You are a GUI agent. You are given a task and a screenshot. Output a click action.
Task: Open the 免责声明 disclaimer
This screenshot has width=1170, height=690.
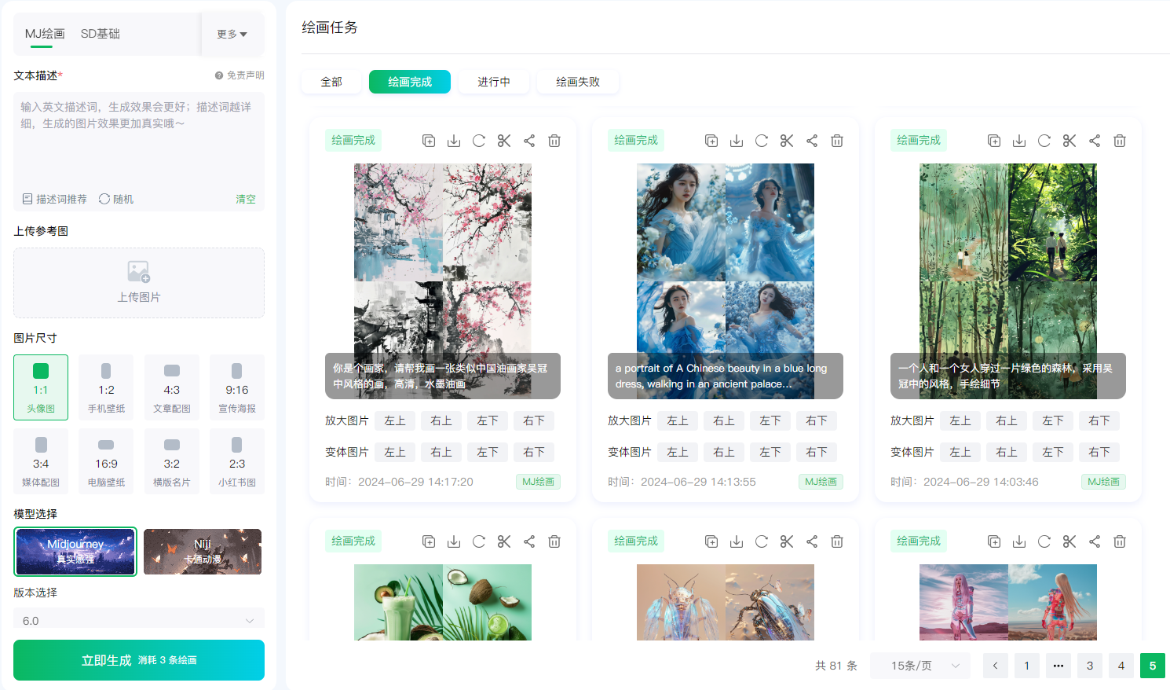pos(239,75)
